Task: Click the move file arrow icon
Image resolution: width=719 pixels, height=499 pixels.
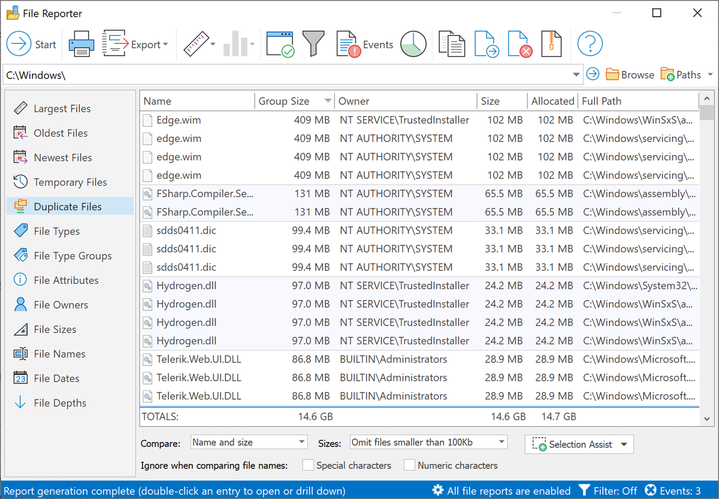Action: tap(486, 44)
